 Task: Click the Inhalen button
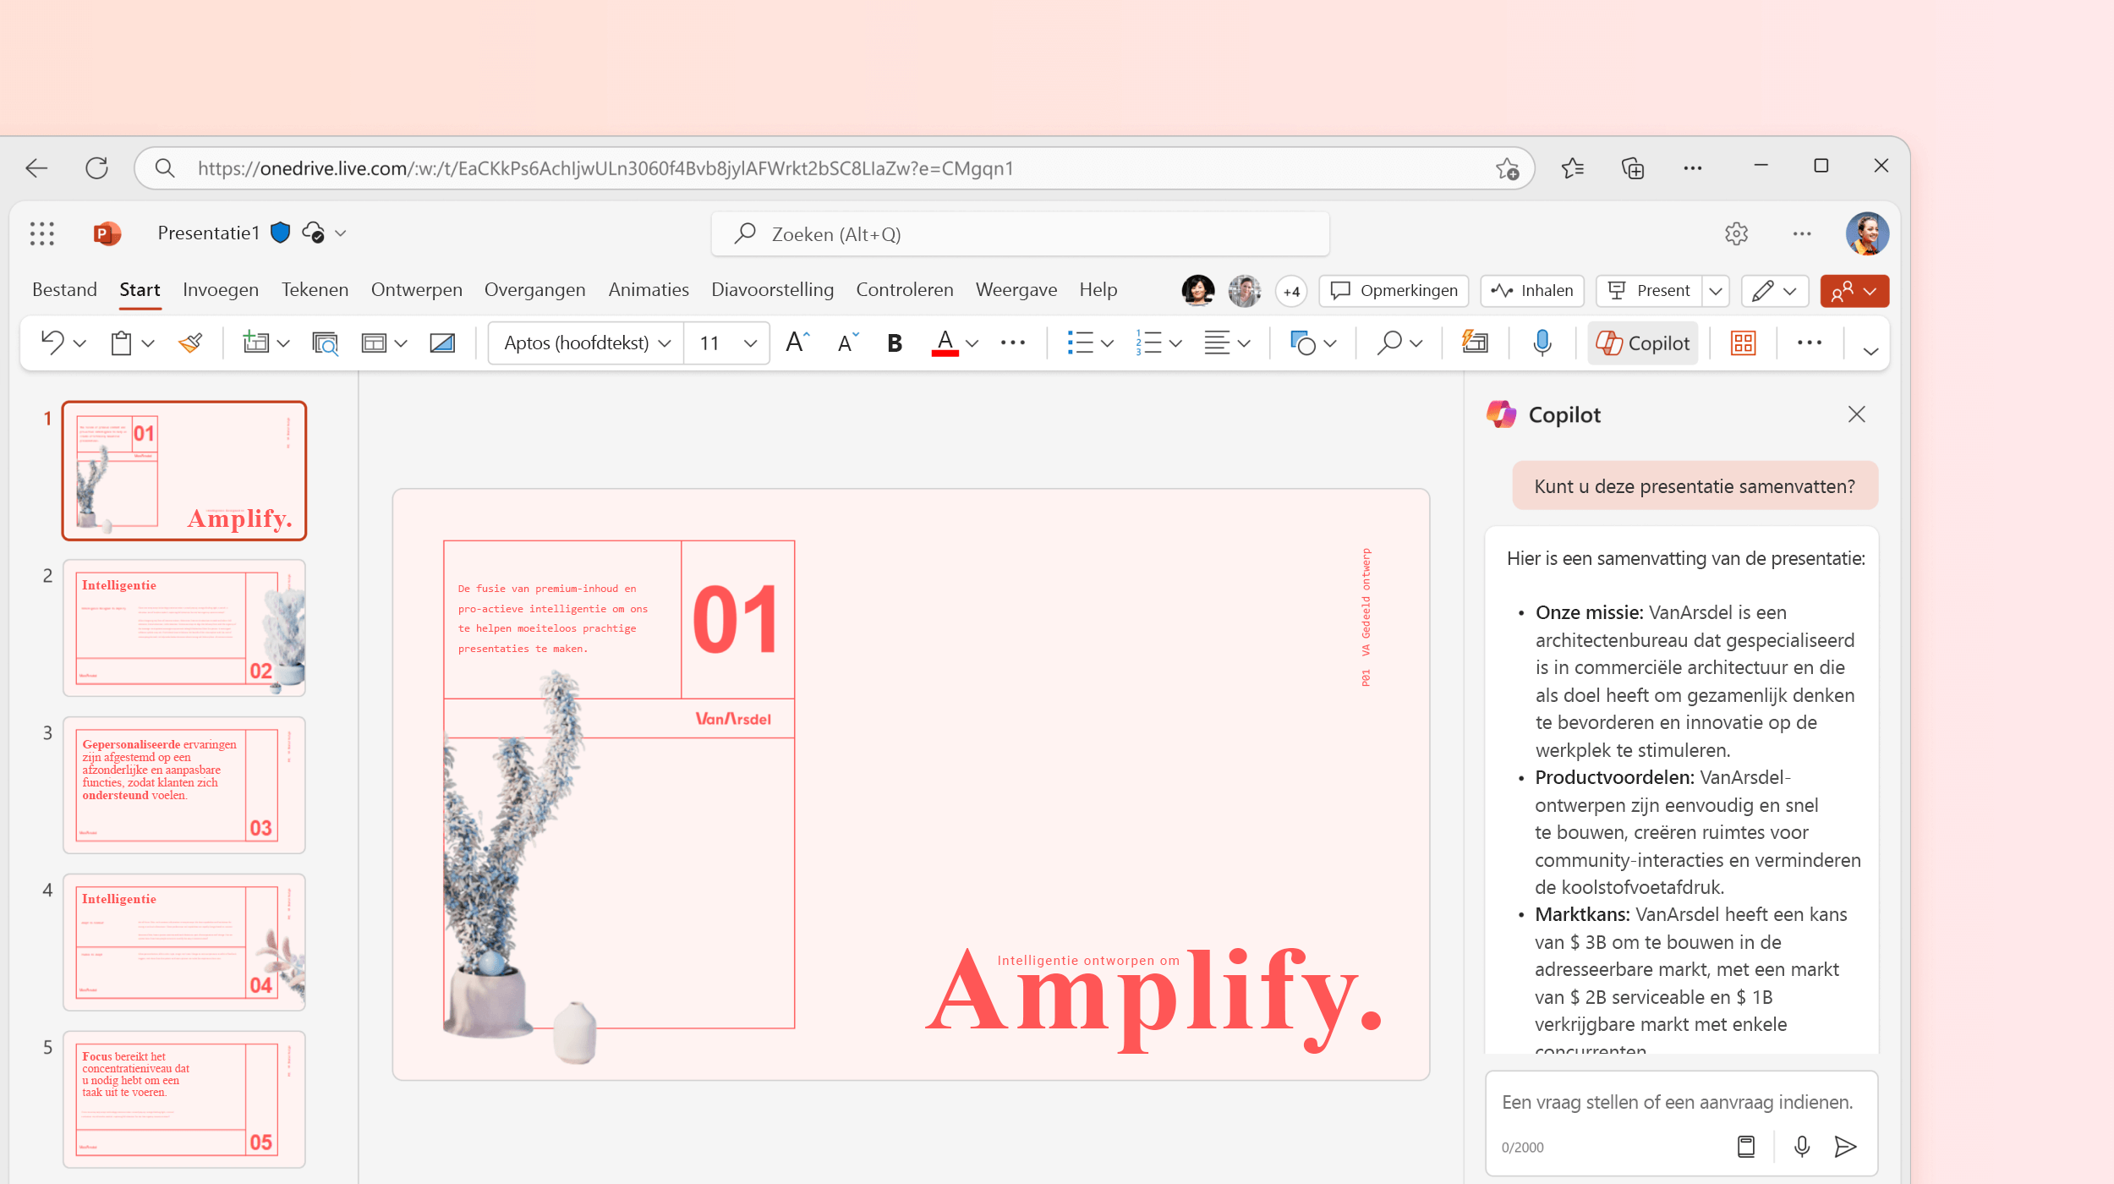point(1531,291)
